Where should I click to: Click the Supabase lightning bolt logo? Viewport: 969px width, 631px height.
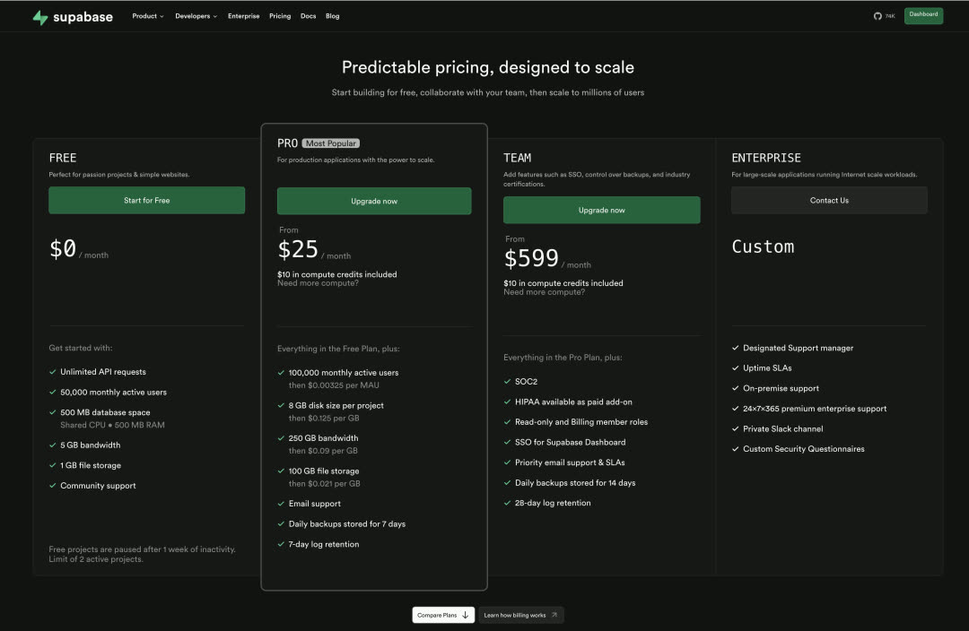(39, 15)
